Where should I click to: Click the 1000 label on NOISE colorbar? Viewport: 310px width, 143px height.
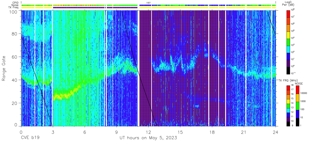click(303, 101)
